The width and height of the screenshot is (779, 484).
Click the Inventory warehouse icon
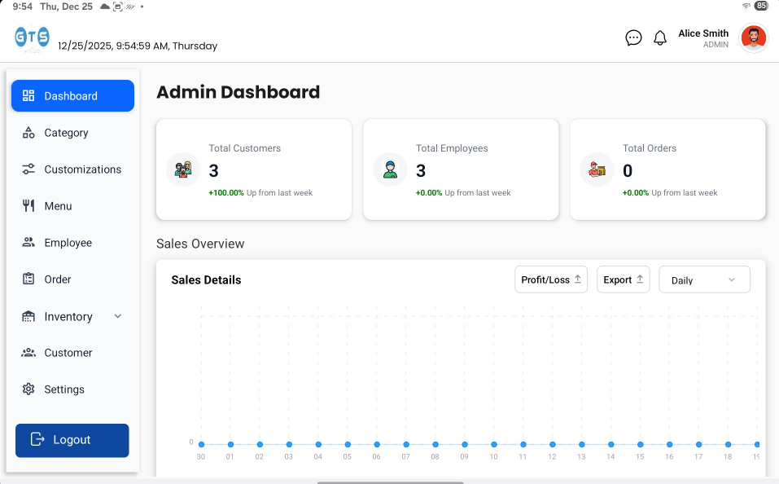point(28,316)
